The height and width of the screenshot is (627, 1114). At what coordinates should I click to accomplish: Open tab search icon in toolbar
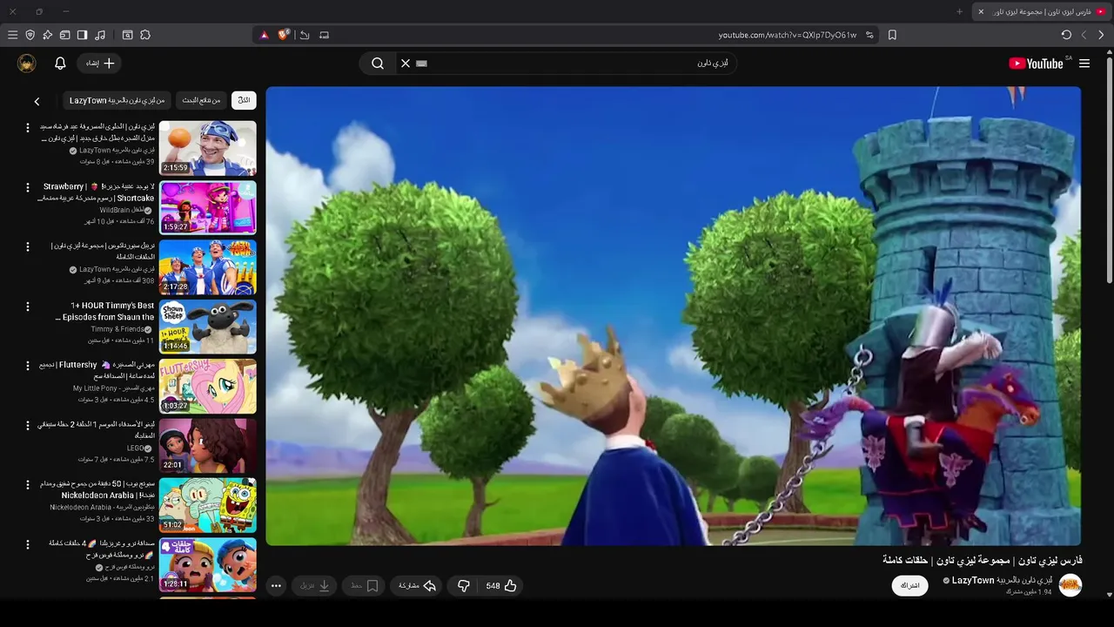(x=127, y=35)
